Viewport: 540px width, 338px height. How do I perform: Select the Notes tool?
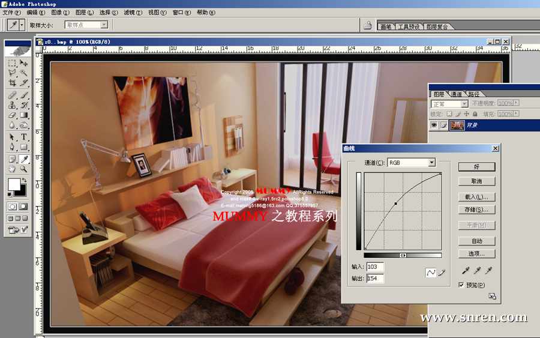coord(13,159)
